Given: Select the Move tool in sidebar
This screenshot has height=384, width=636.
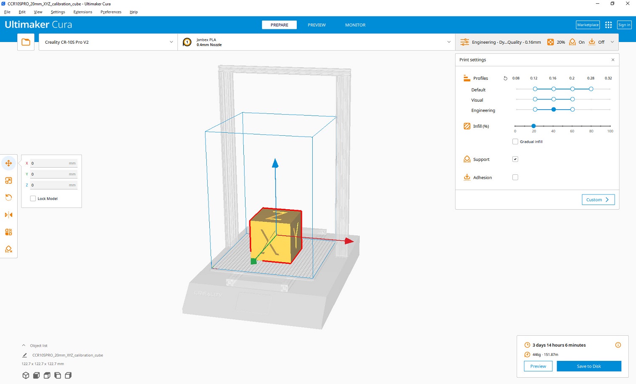Looking at the screenshot, I should coord(8,163).
